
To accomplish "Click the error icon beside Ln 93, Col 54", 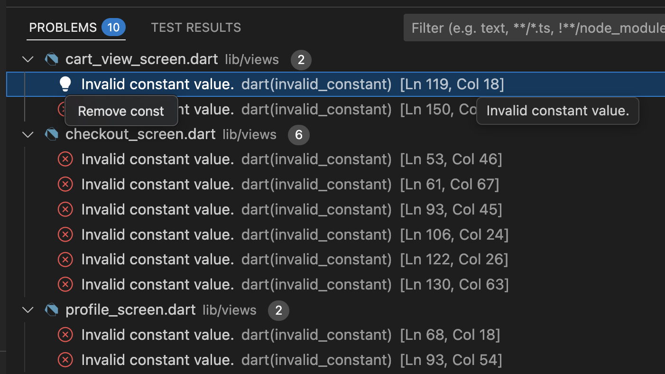I will coord(65,360).
